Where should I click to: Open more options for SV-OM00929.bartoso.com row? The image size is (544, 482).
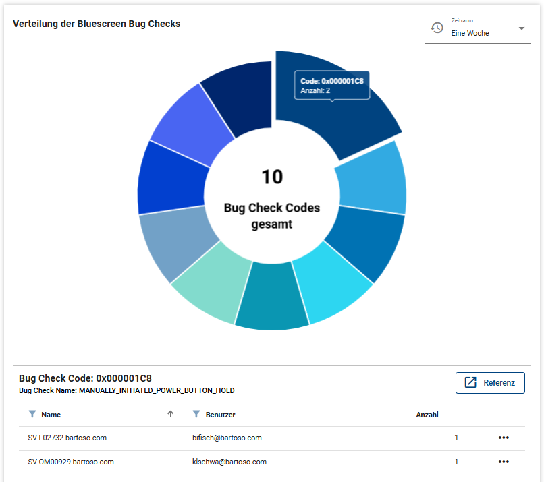(x=504, y=462)
